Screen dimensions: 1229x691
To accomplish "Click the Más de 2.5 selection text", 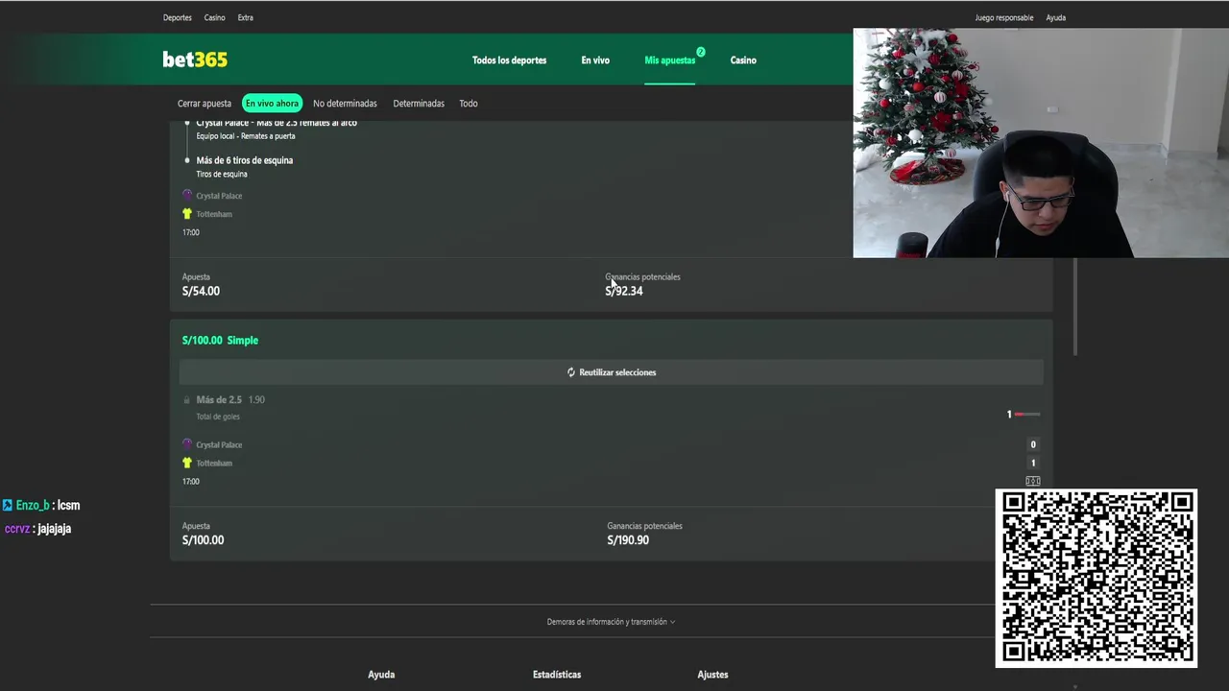I will pyautogui.click(x=219, y=399).
